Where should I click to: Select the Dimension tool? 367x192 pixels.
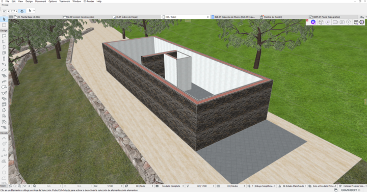(x=4, y=138)
